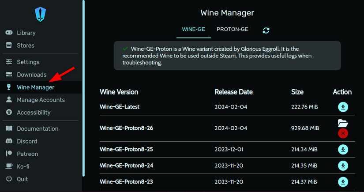Download Wine-GE-Proton8-24
The height and width of the screenshot is (192, 364).
(343, 166)
